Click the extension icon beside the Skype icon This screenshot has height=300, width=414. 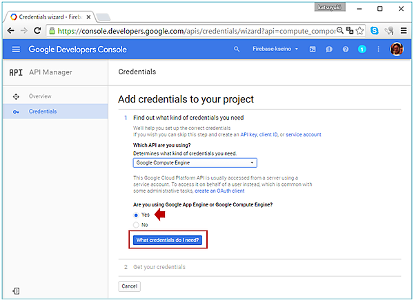(x=389, y=31)
